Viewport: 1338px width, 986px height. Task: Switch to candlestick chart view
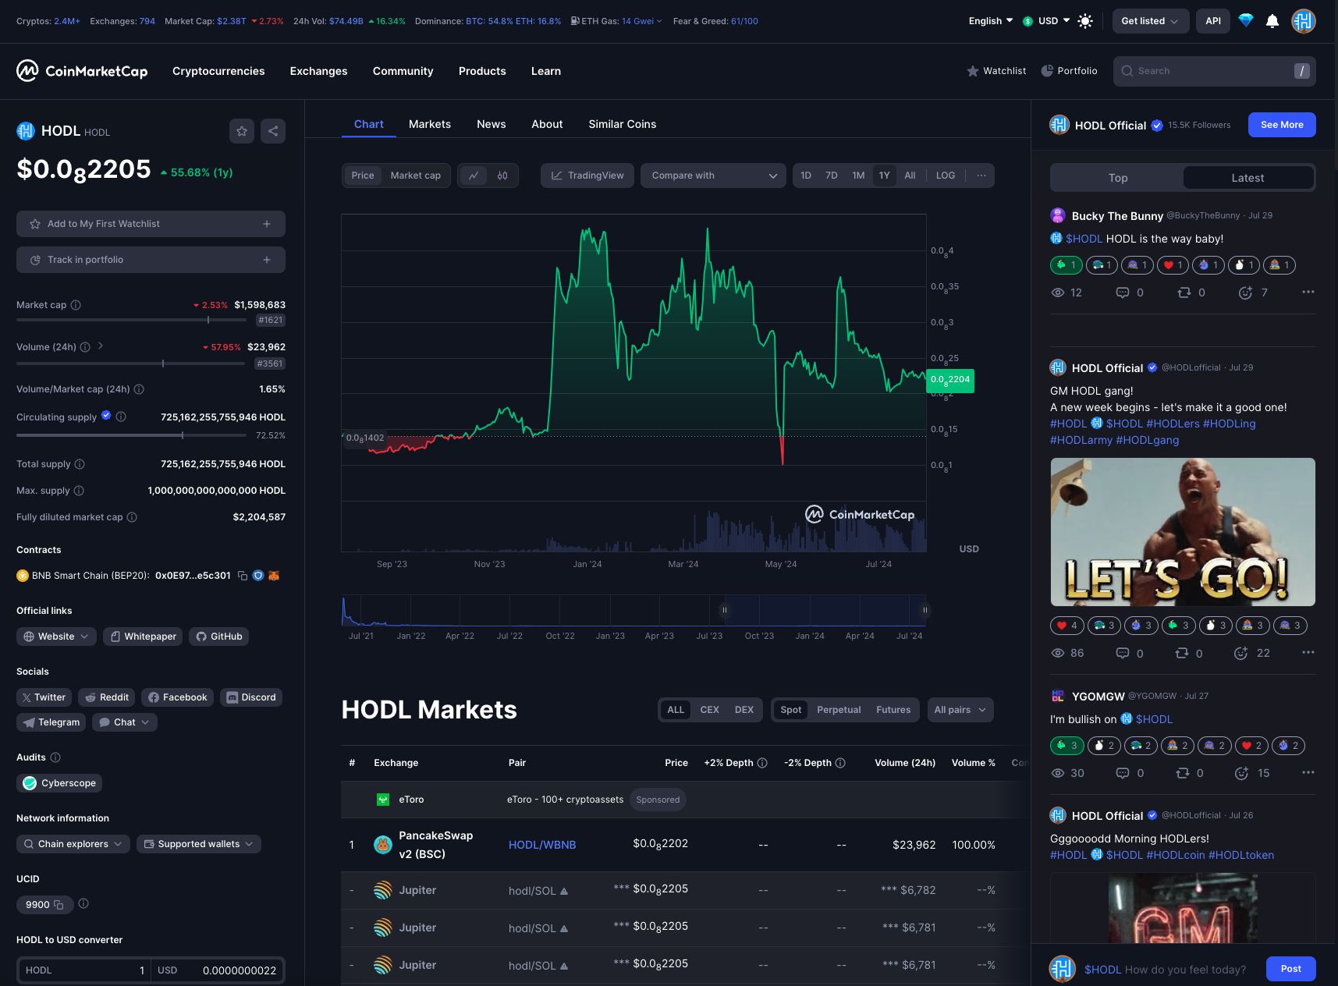point(502,176)
